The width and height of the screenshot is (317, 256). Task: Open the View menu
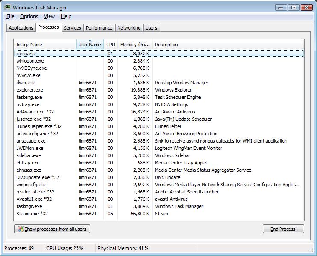click(x=49, y=16)
